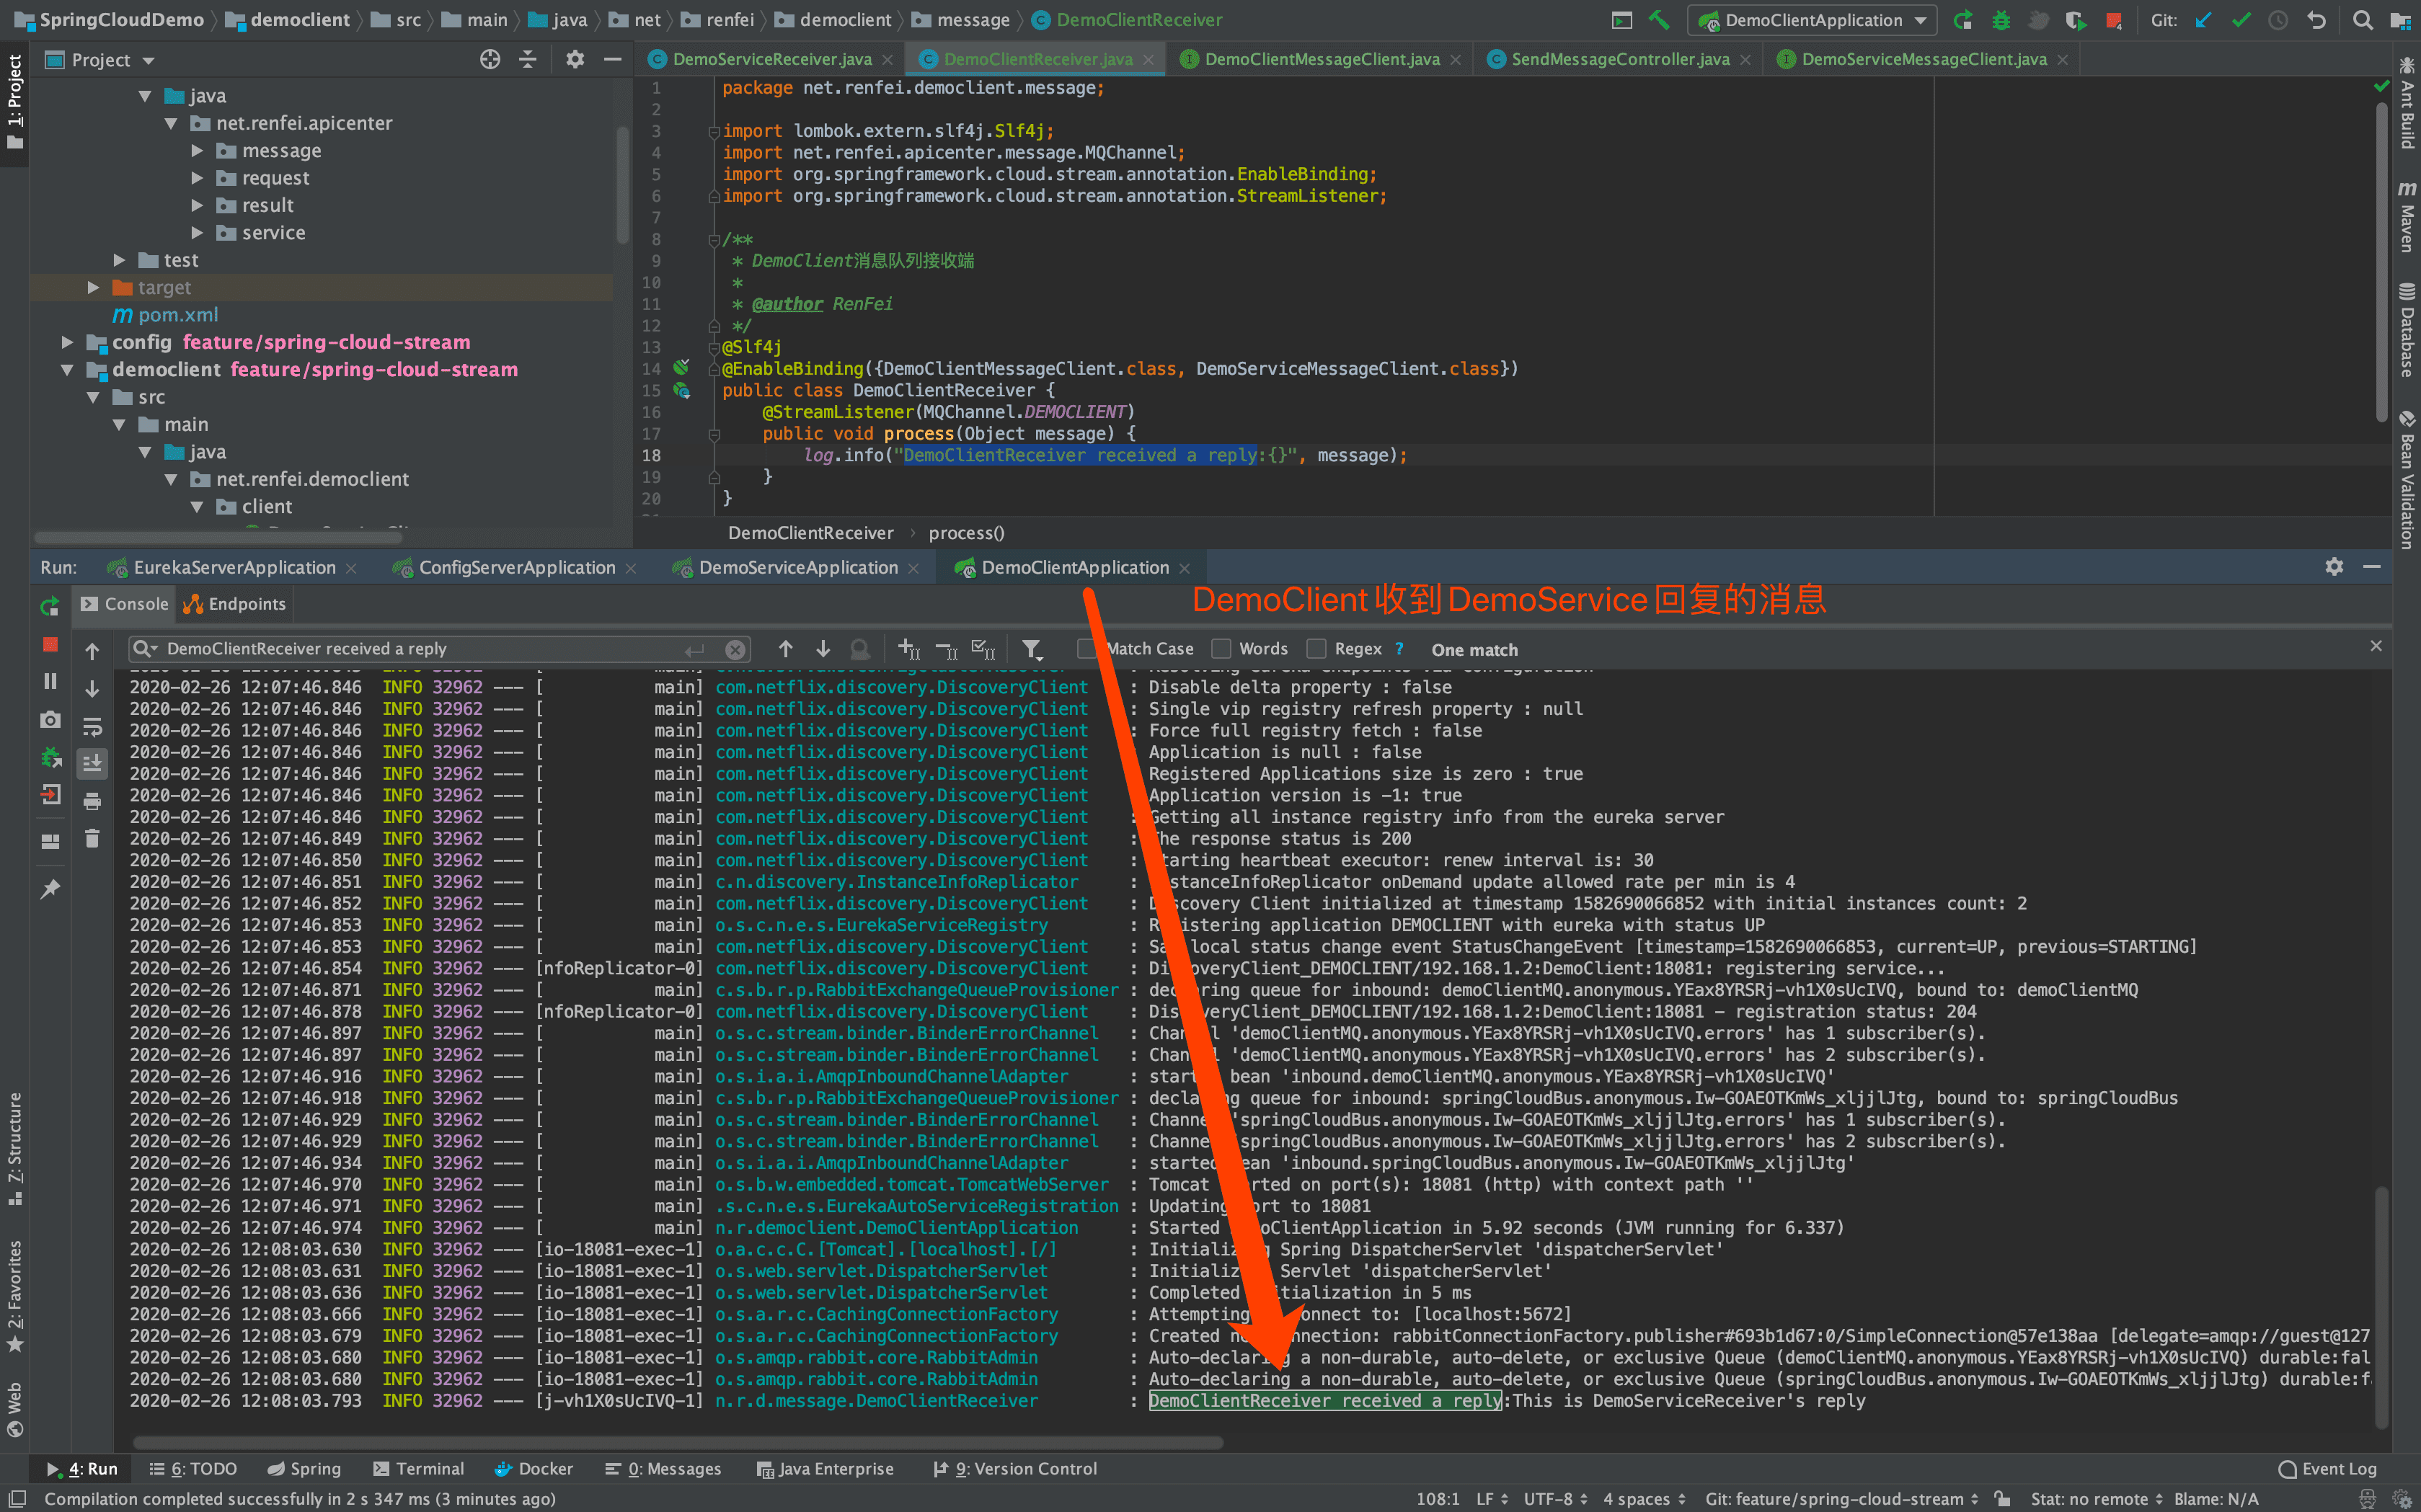Toggle soft-wrap icon in console toolbar
The height and width of the screenshot is (1512, 2421).
[x=92, y=727]
